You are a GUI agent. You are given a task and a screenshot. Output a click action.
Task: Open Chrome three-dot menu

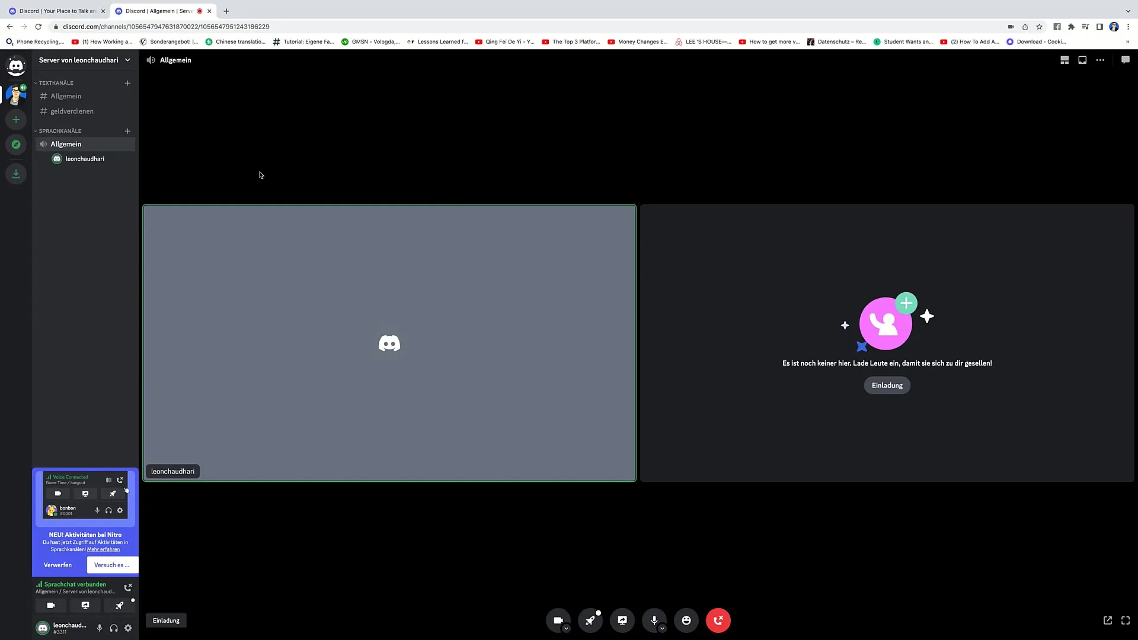click(1128, 27)
